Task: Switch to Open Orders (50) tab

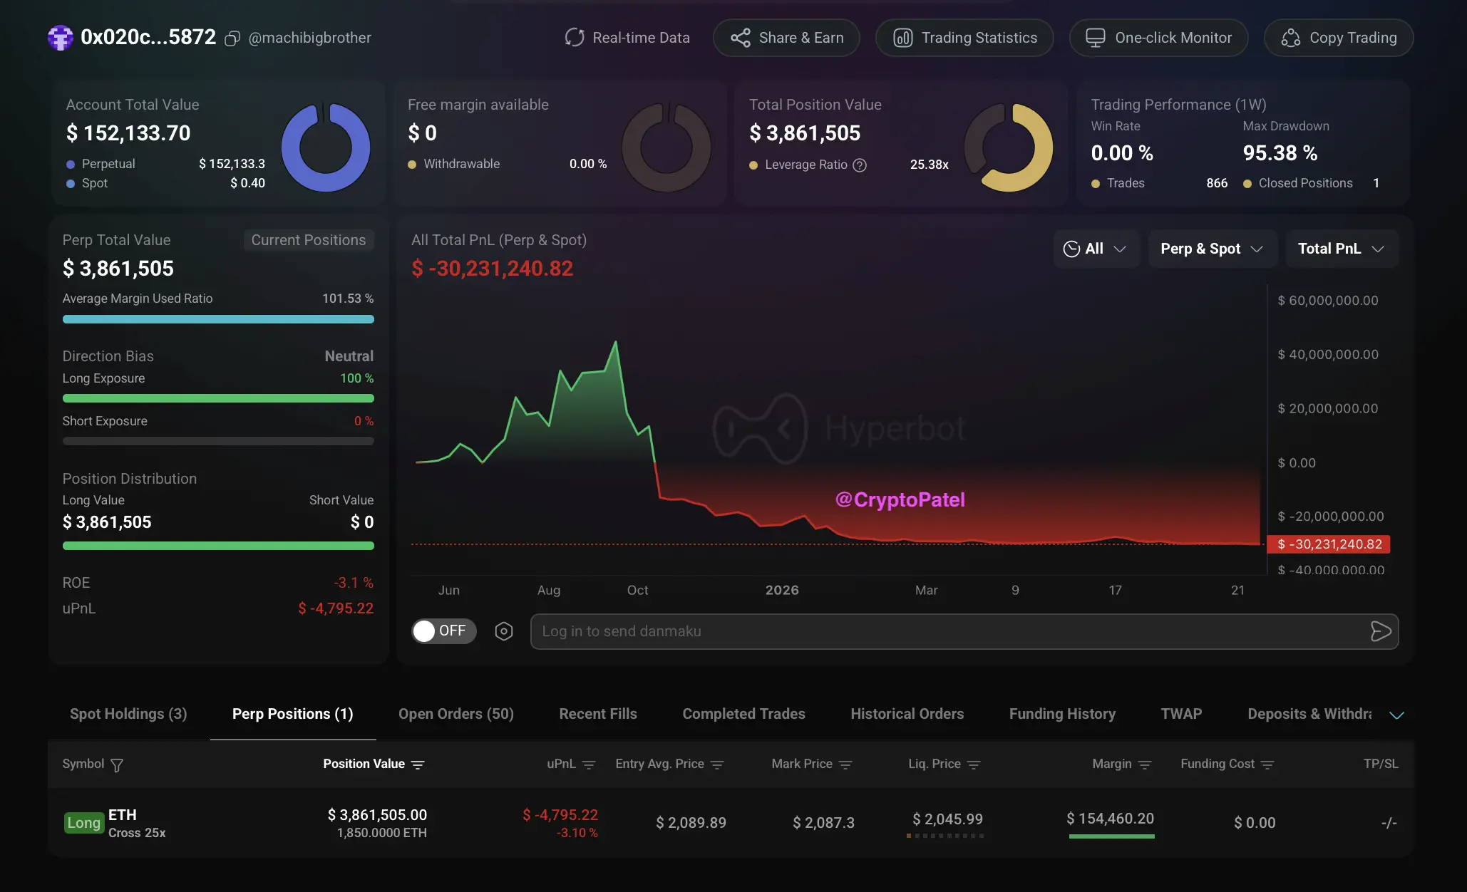Action: (x=455, y=714)
